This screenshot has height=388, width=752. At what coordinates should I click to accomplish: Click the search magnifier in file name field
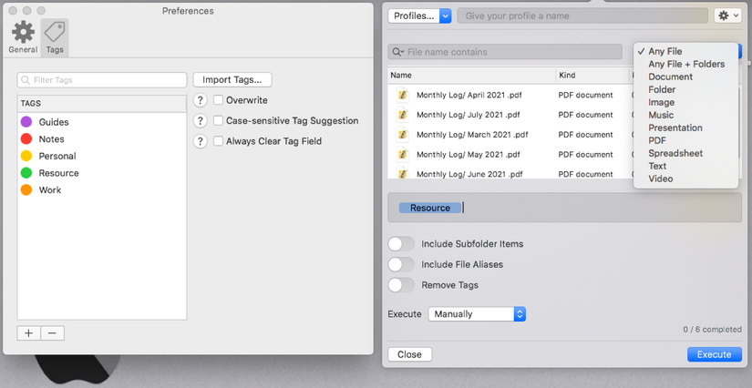(x=398, y=52)
